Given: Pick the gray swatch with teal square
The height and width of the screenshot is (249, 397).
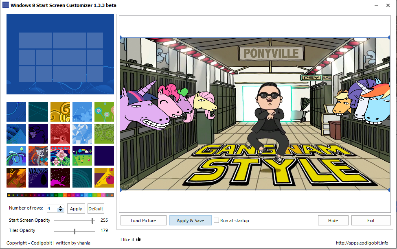Looking at the screenshot, I should pos(107,195).
